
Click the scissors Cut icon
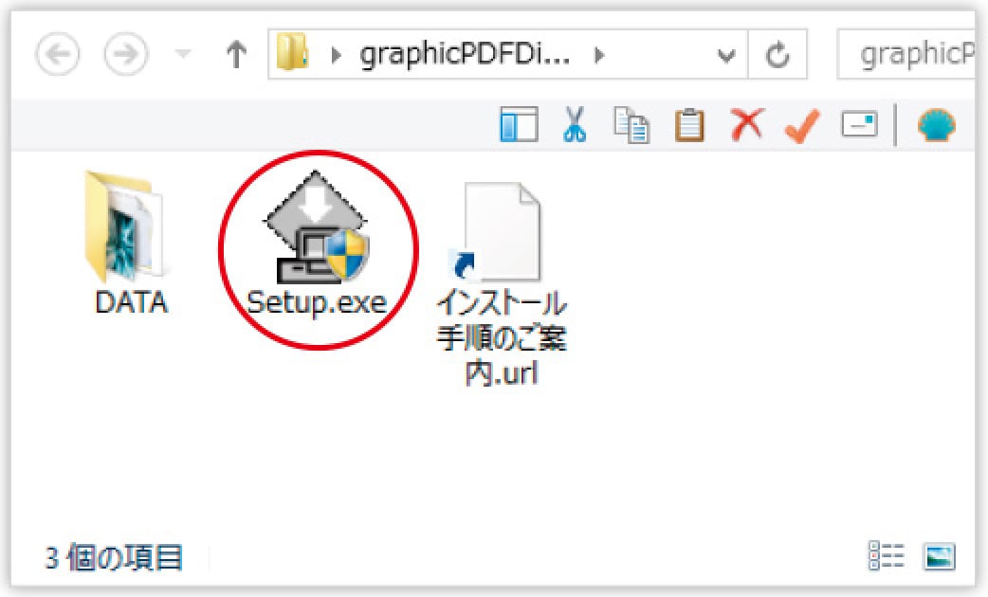[x=575, y=123]
